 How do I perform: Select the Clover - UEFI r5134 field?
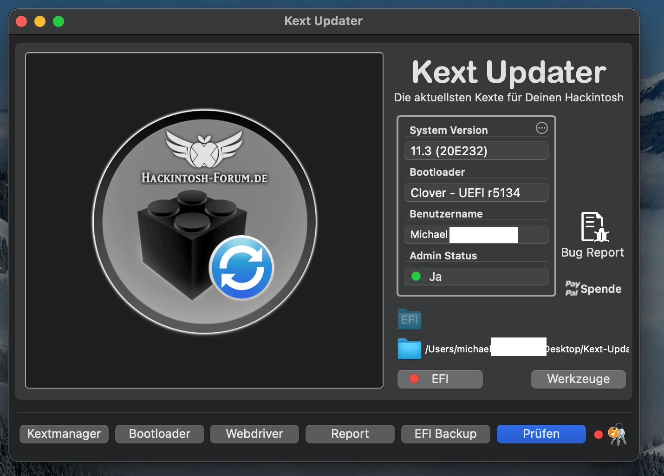pos(476,192)
